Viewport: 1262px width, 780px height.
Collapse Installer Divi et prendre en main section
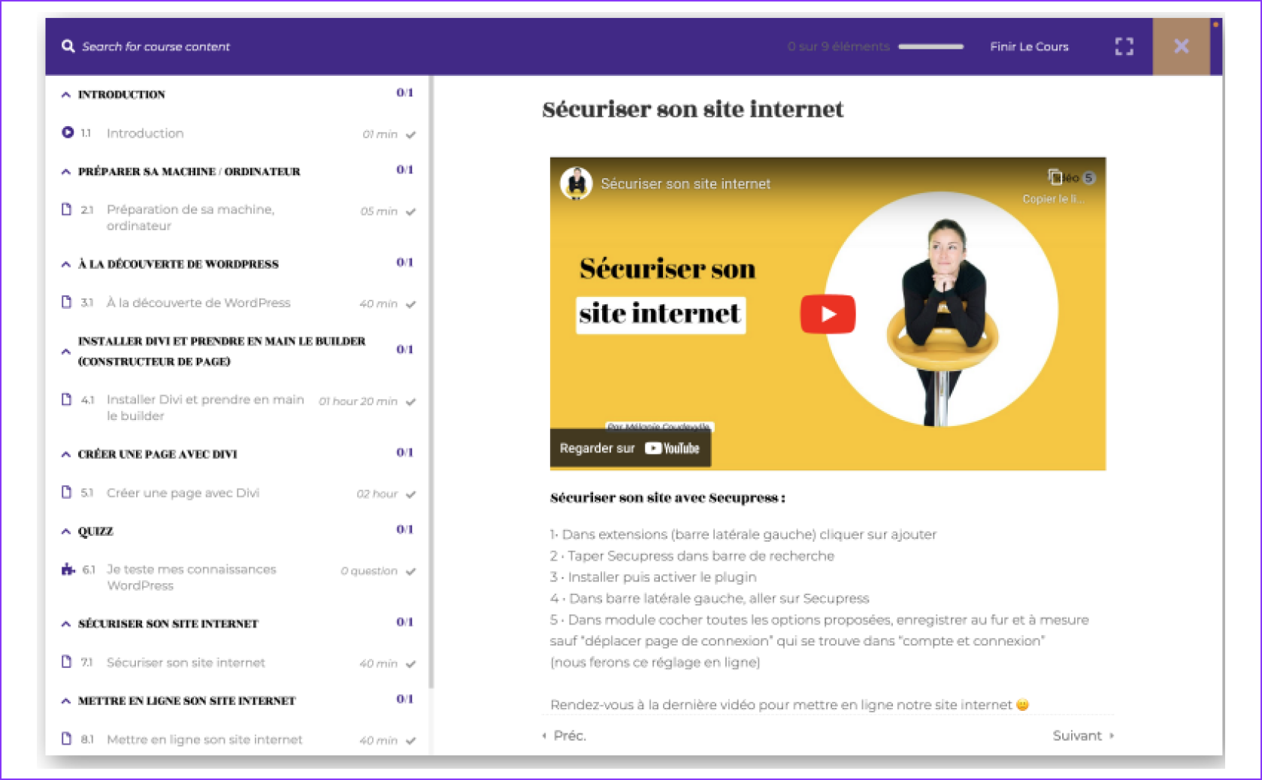pos(66,351)
